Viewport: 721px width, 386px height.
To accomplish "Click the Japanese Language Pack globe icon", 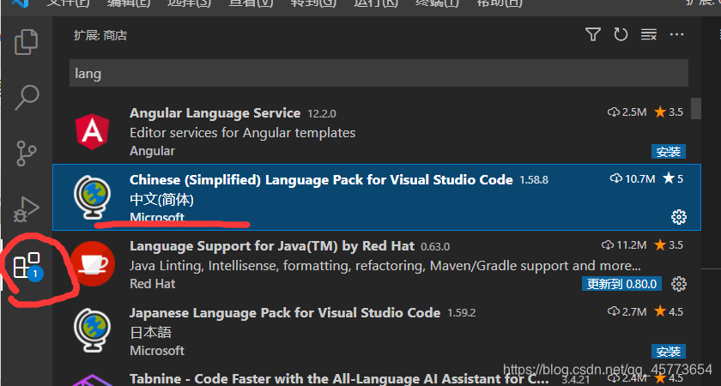I will 93,331.
